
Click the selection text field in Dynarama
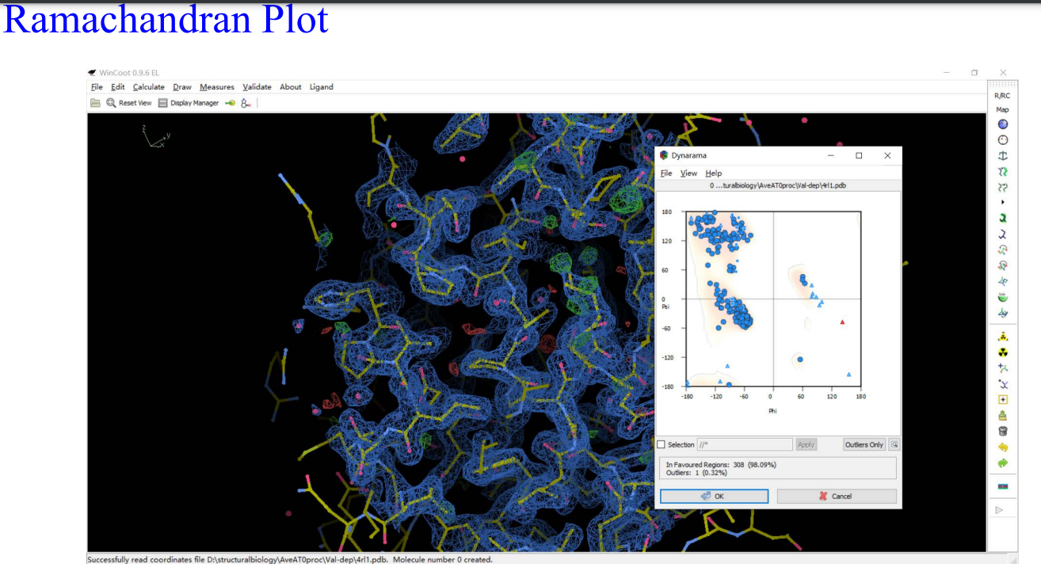point(745,444)
